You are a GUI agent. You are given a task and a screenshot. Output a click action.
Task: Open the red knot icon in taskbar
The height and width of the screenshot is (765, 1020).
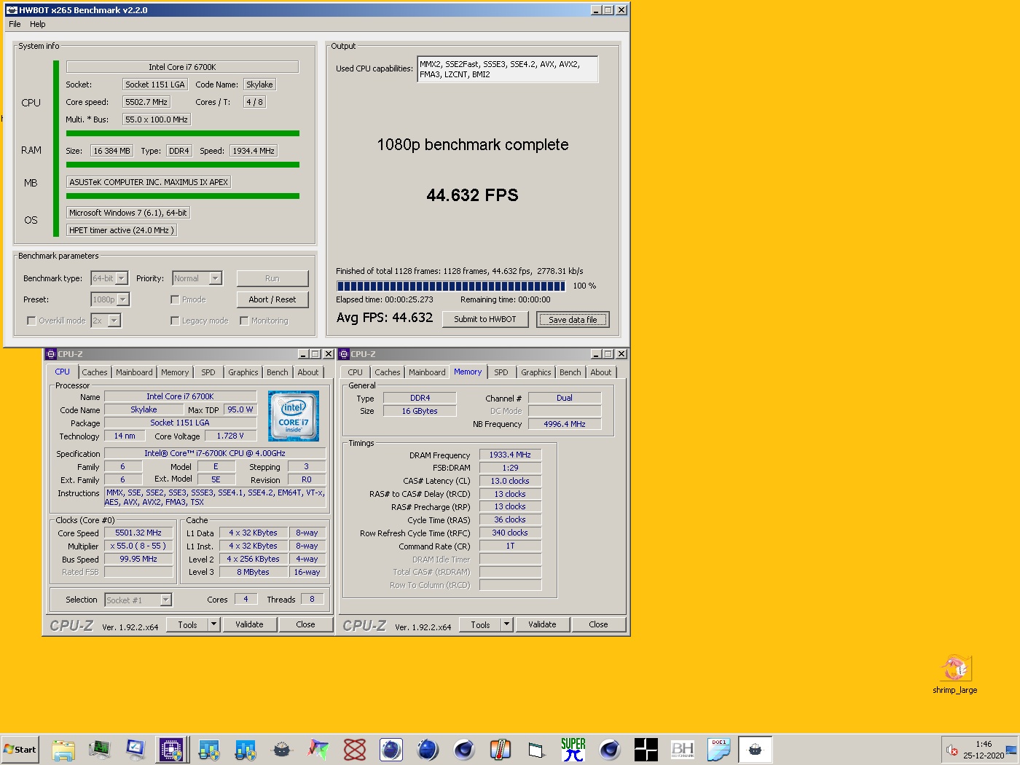tap(355, 750)
